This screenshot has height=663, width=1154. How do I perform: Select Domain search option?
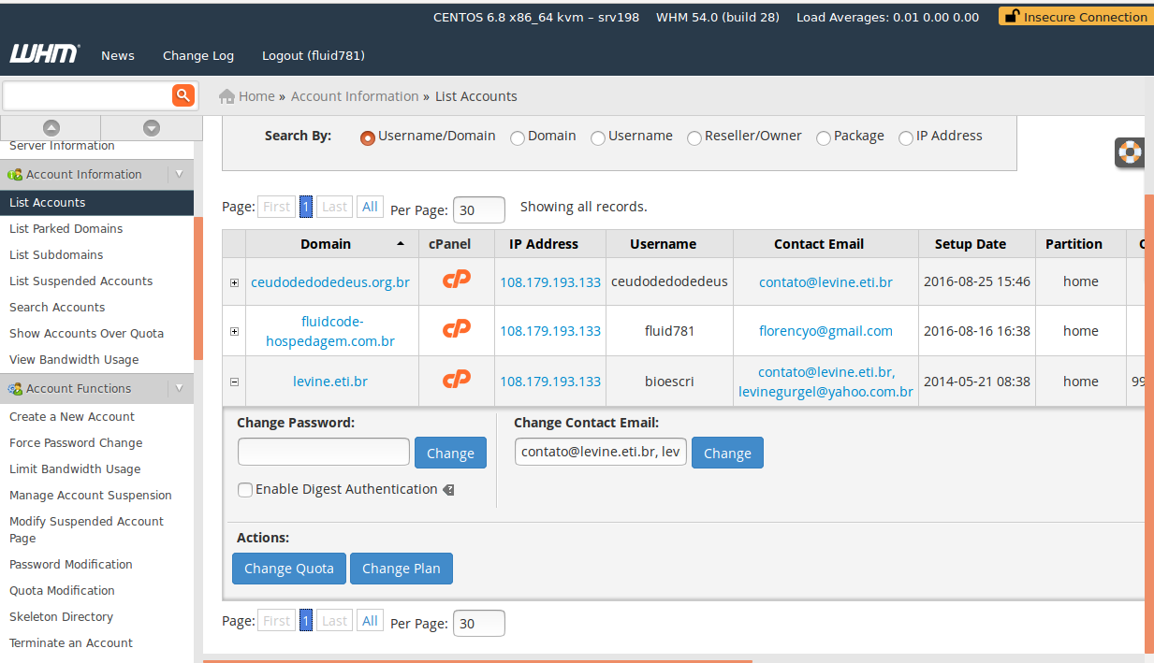coord(517,137)
